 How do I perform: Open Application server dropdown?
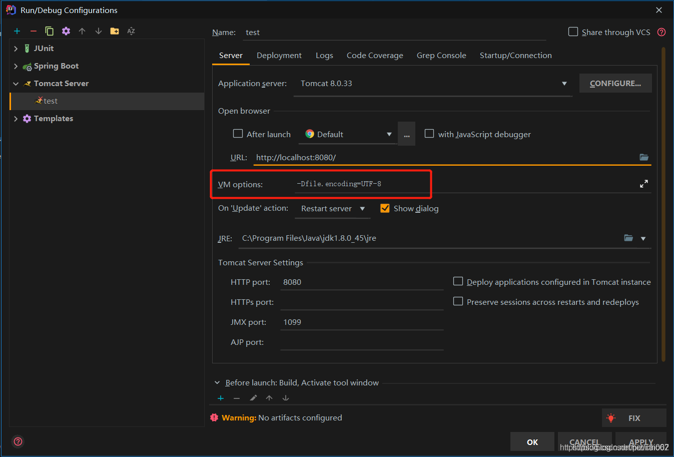pyautogui.click(x=564, y=84)
